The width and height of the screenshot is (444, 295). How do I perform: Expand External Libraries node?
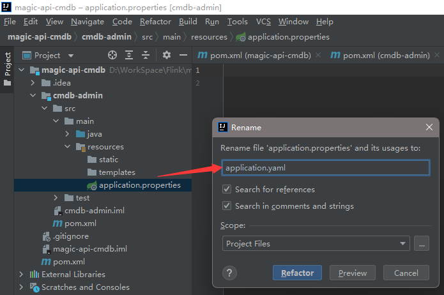coord(22,275)
